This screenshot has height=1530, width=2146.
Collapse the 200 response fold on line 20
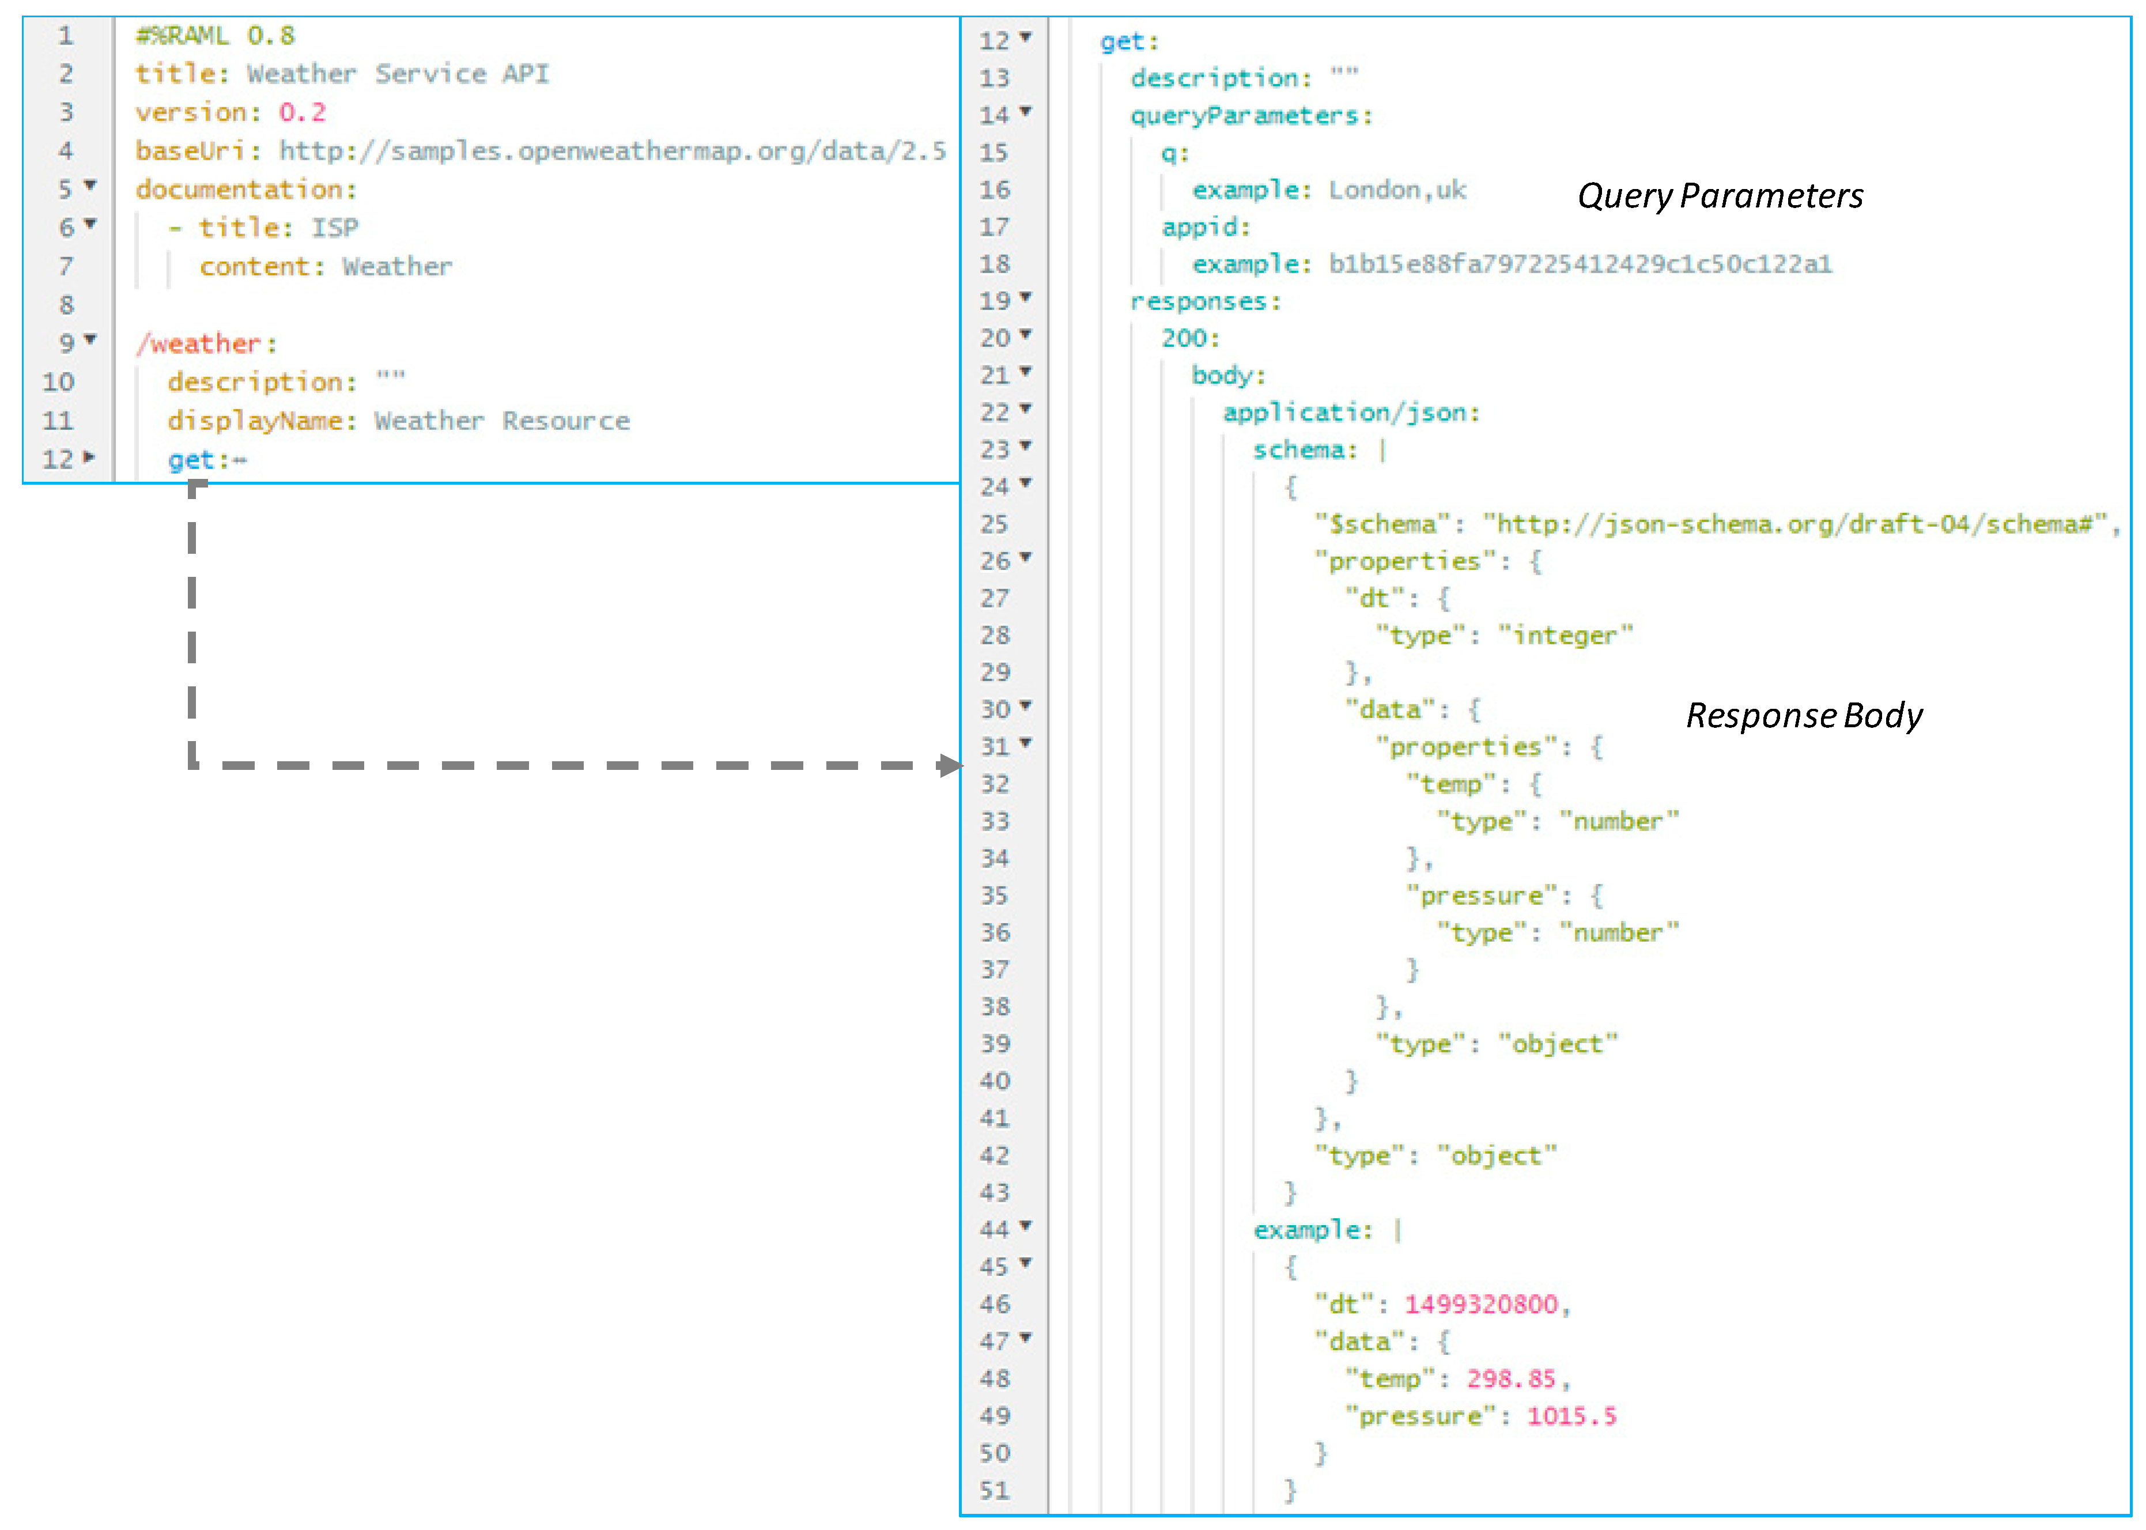click(x=1026, y=334)
